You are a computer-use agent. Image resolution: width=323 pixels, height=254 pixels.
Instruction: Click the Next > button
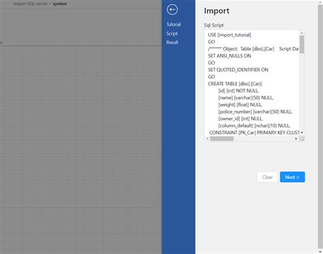(292, 177)
